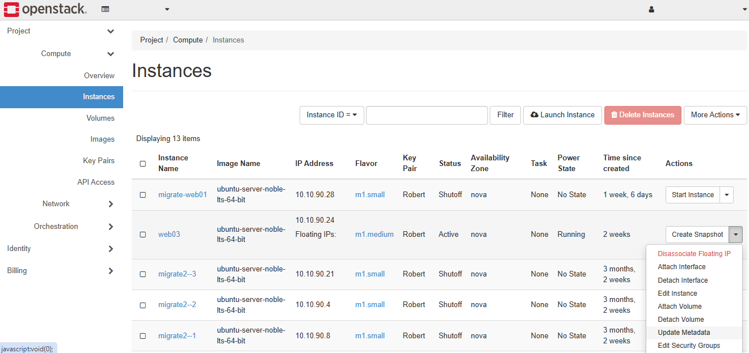Expand the Network section chevron
Viewport: 749px width, 353px height.
tap(111, 204)
